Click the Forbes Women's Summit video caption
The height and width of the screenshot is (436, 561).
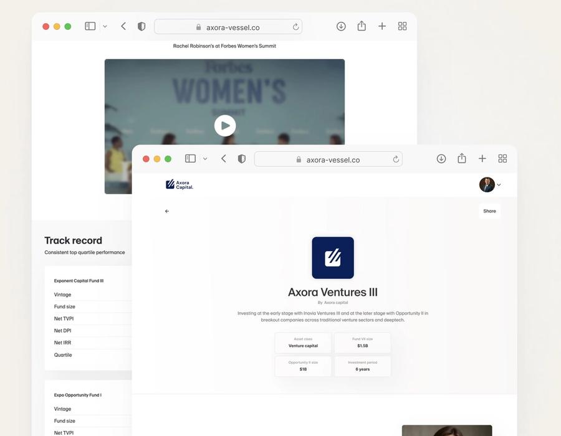coord(224,45)
